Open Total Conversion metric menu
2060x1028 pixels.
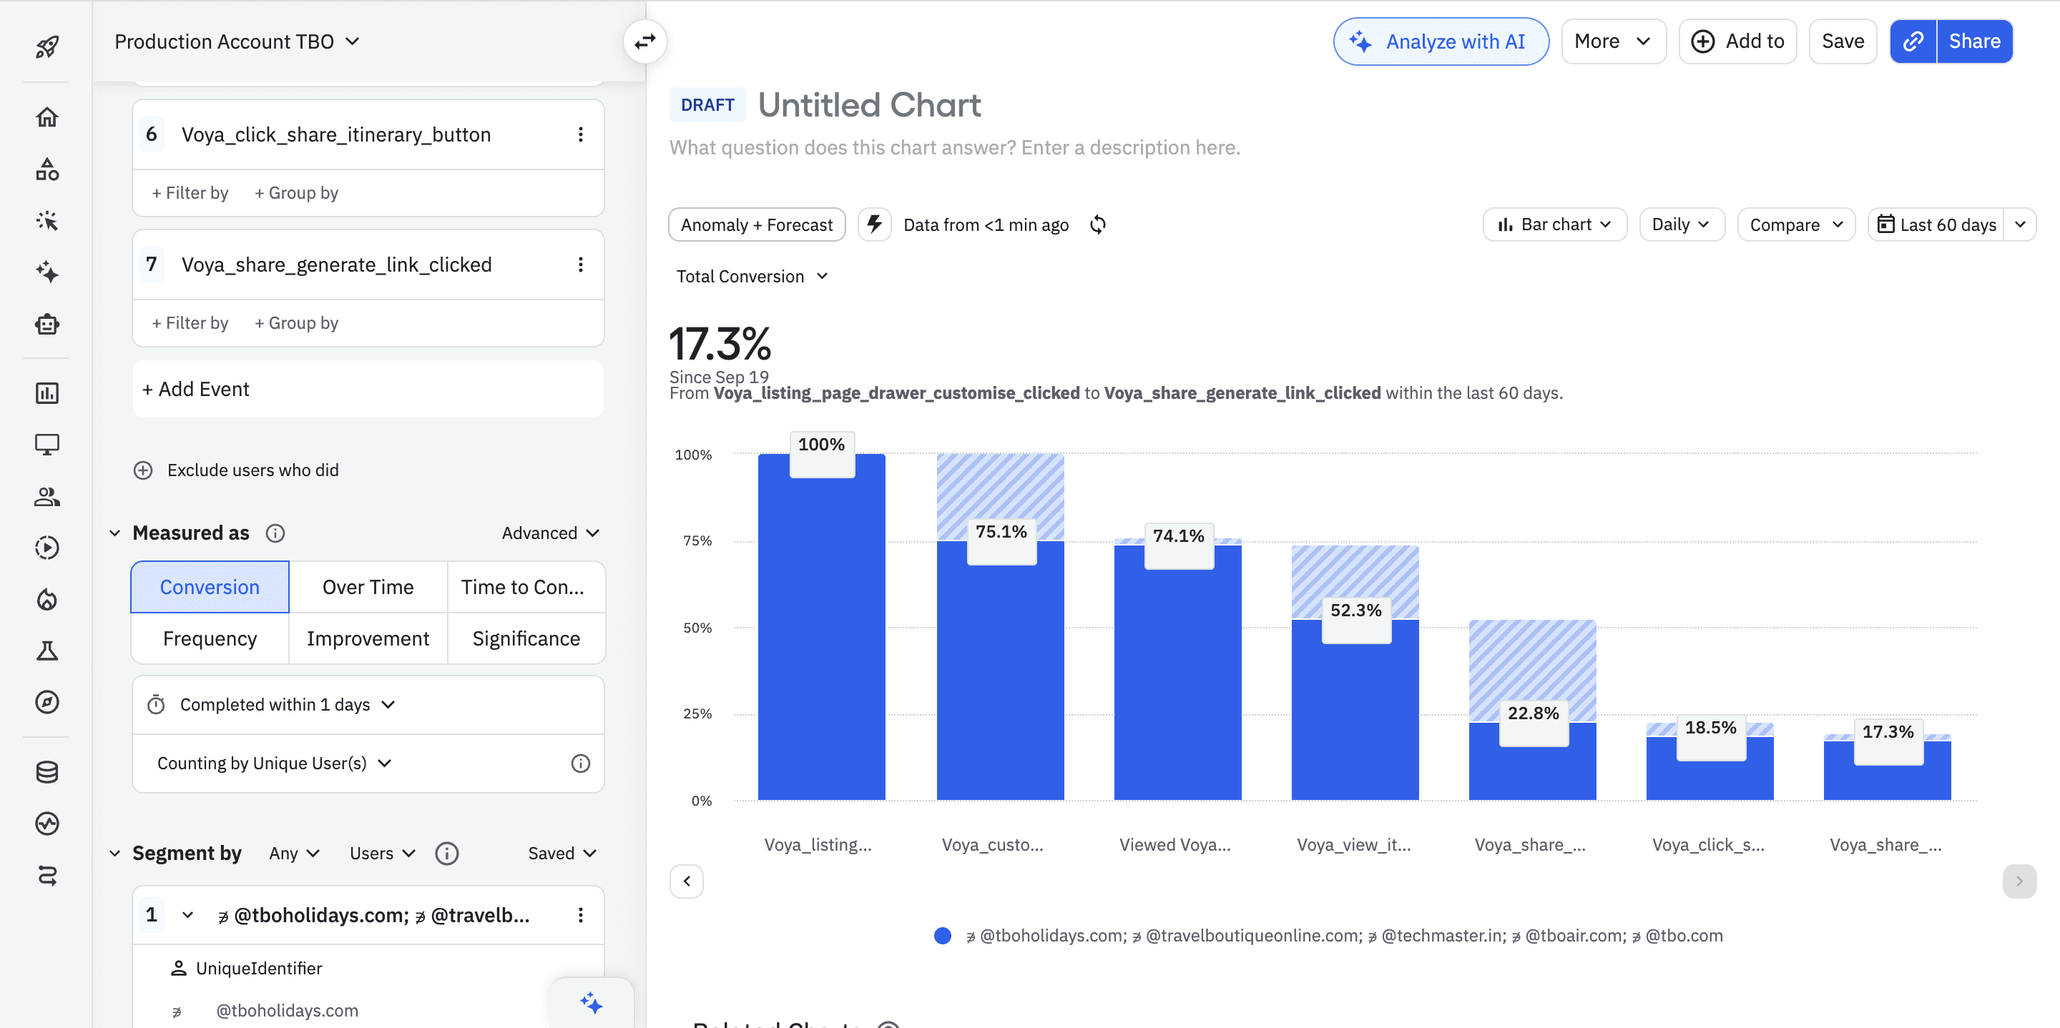[751, 277]
